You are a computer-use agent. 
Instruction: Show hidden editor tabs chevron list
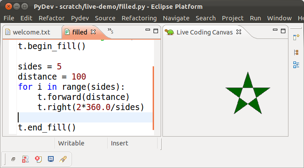[111, 31]
